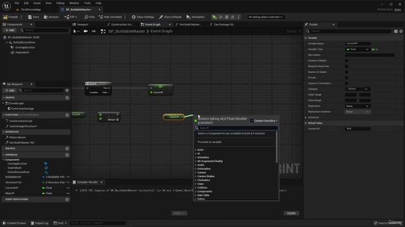Toggle visibility eye for BuildableInfo variable
This screenshot has height=227, width=405.
point(68,177)
